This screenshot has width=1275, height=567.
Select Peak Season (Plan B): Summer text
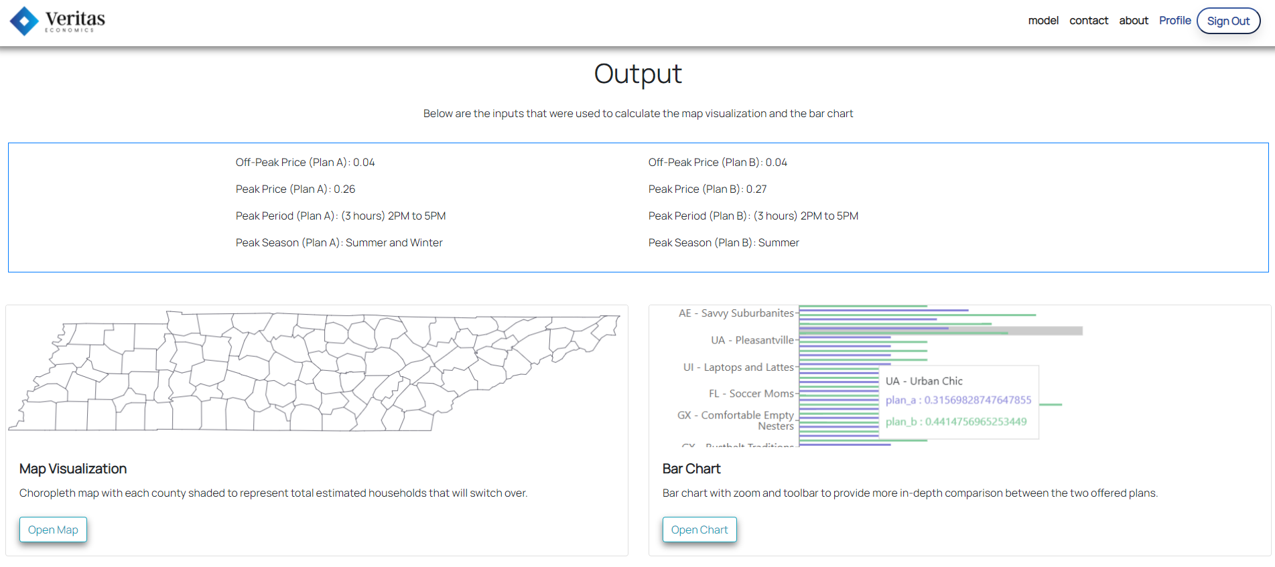(x=724, y=242)
